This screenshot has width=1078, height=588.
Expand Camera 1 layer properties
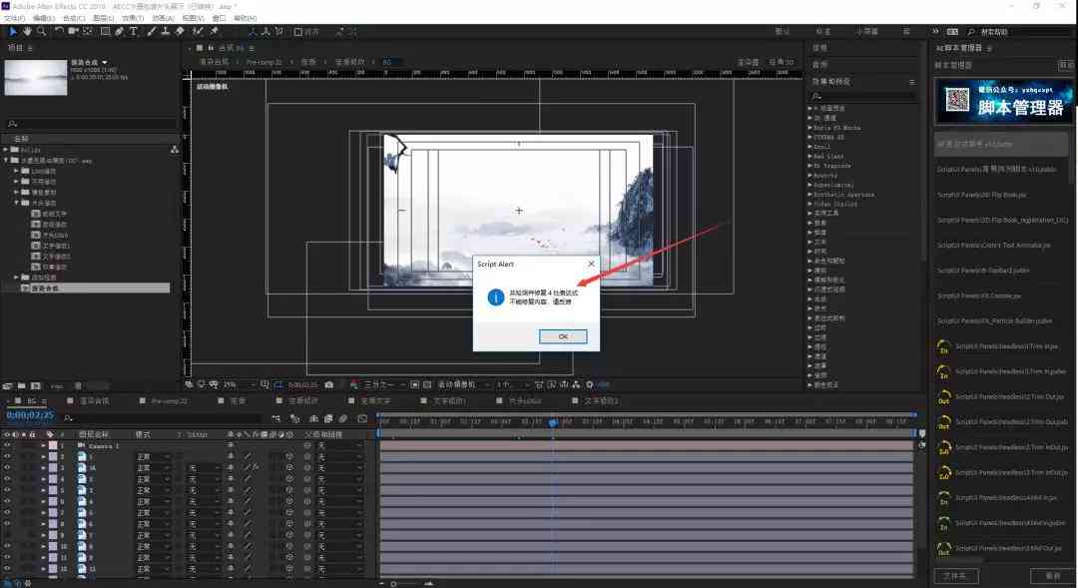pyautogui.click(x=43, y=445)
